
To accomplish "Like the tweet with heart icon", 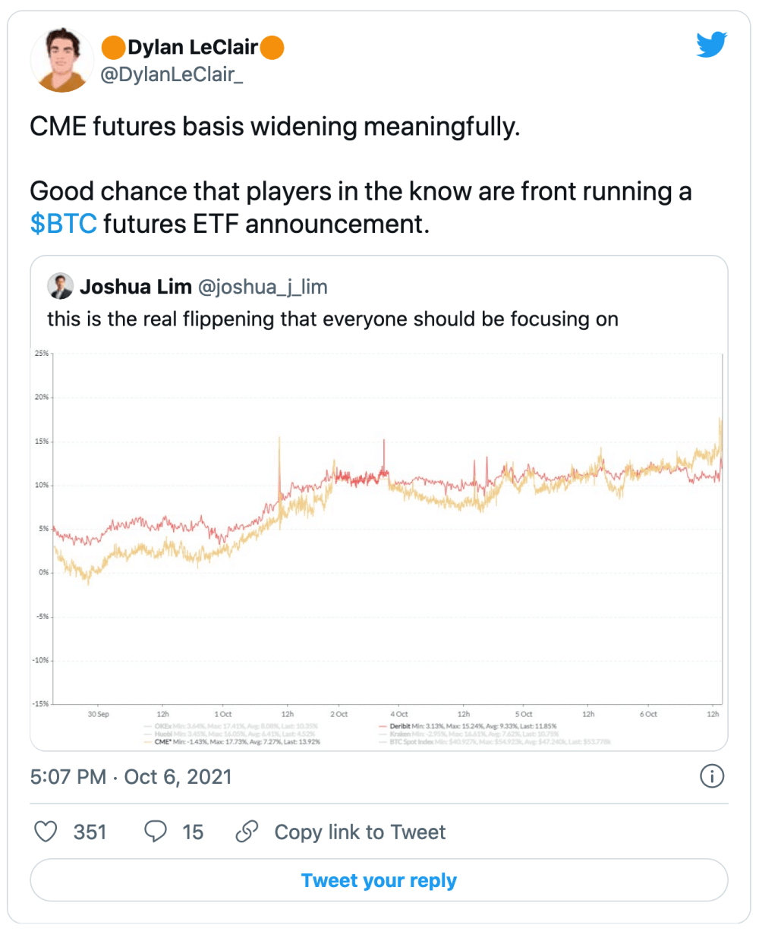I will [47, 832].
